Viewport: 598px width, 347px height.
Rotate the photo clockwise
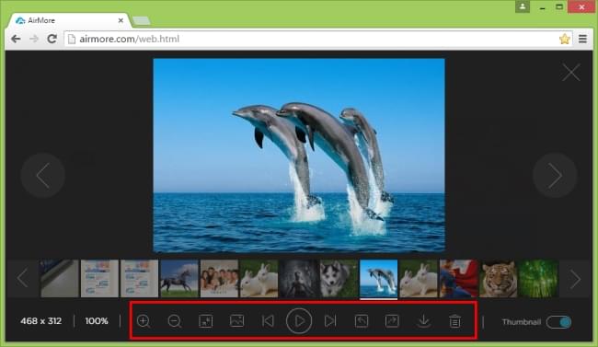[392, 321]
